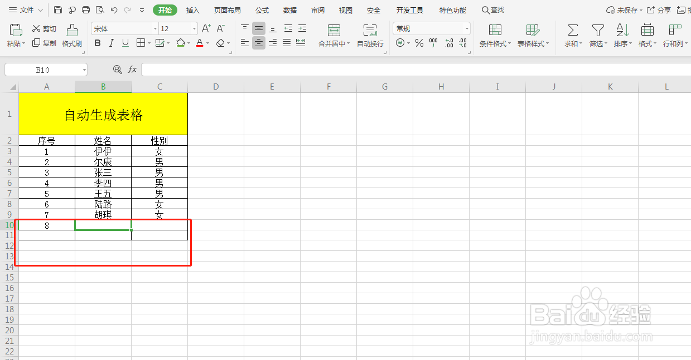Increase indent icon

pyautogui.click(x=302, y=28)
